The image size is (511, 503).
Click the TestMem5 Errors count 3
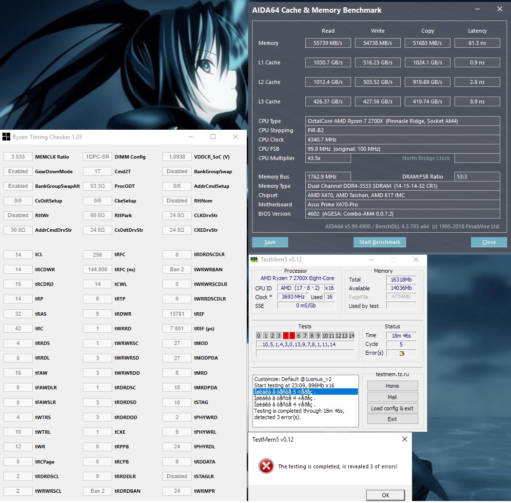[401, 353]
